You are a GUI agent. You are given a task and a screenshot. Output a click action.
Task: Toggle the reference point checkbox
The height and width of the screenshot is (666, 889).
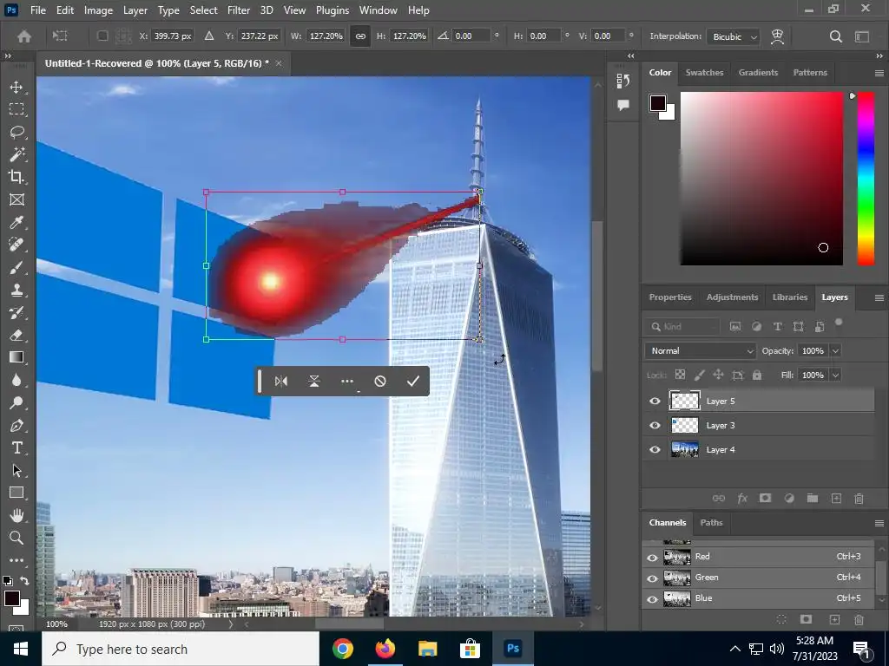[102, 36]
